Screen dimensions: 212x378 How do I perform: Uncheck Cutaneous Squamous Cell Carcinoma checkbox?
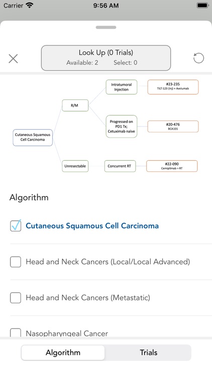[16, 226]
